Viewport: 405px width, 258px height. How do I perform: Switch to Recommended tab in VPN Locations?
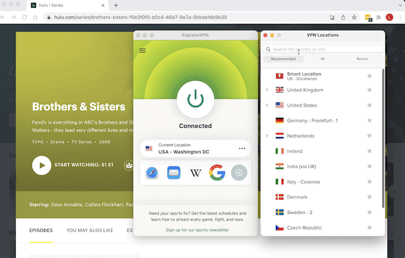point(283,59)
